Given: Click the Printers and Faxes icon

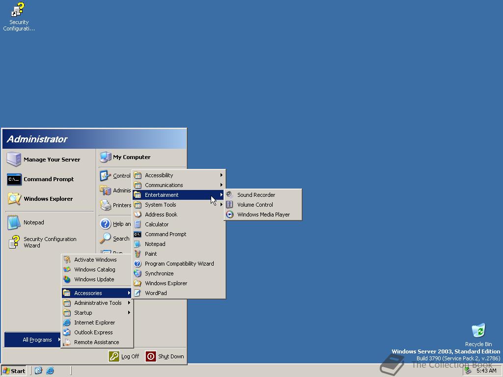Looking at the screenshot, I should pyautogui.click(x=105, y=205).
